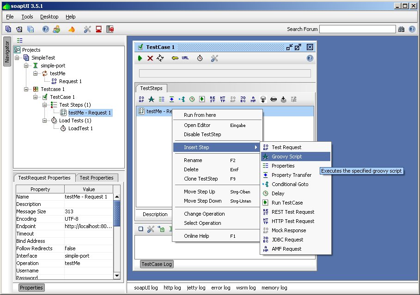Select LoadTest 1 in the navigator tree

tap(80, 128)
